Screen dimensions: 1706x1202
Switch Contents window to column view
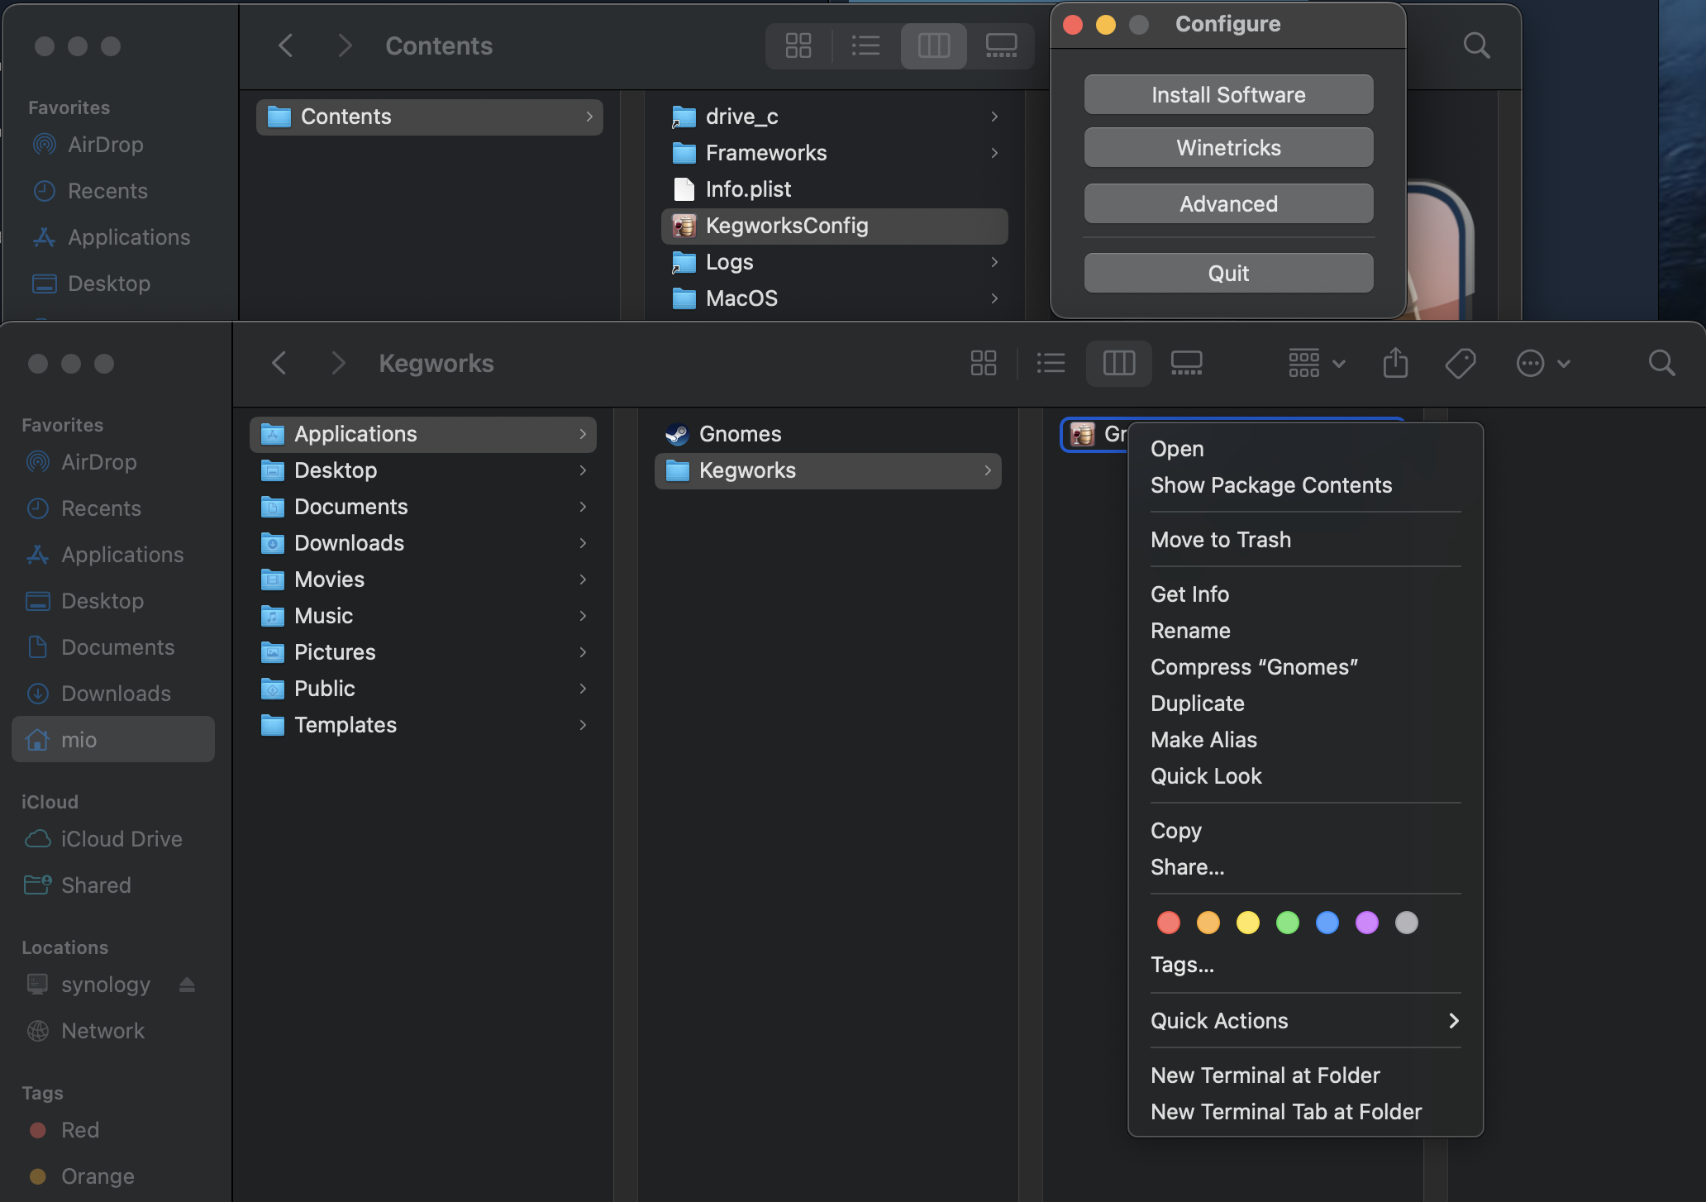point(933,45)
